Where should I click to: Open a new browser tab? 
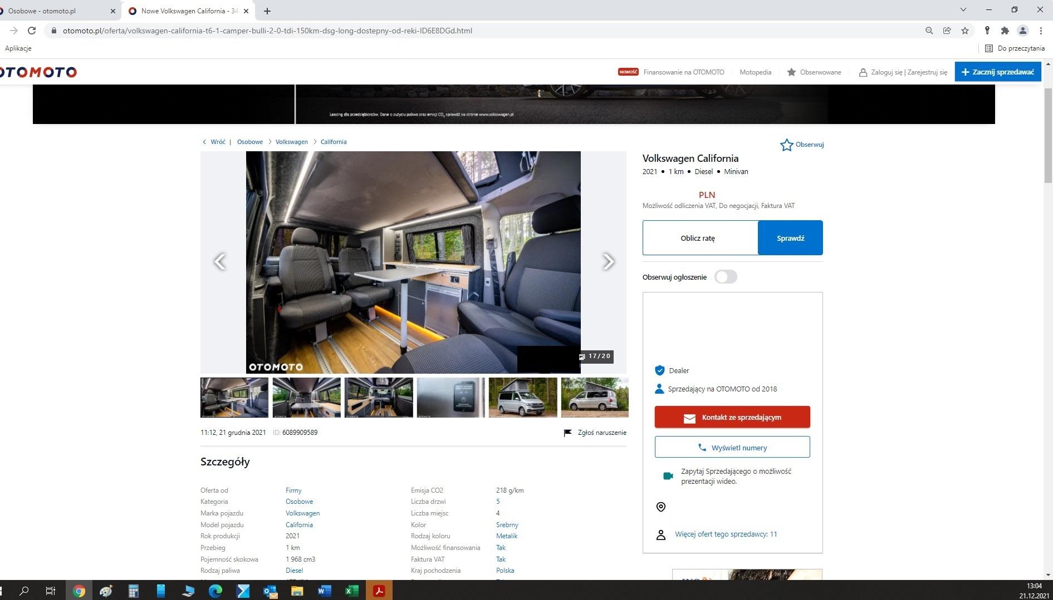(x=267, y=11)
